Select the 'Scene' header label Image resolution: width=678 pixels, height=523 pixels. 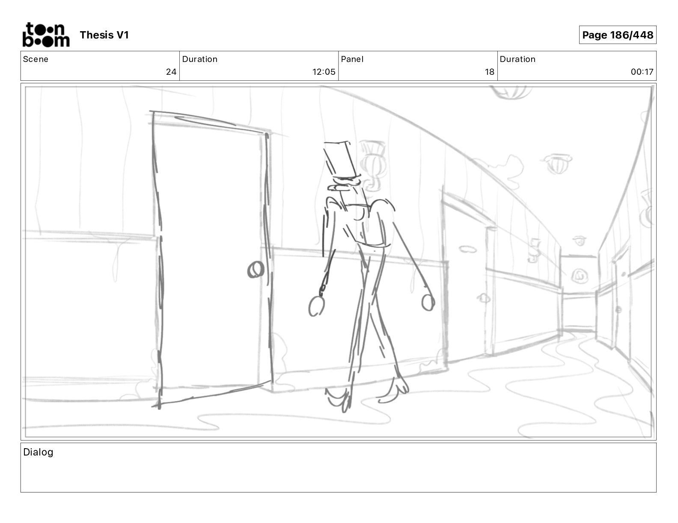point(36,59)
